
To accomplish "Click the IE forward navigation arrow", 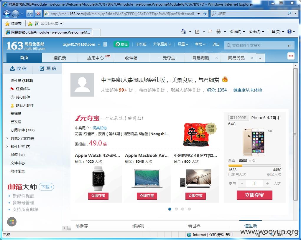I will coord(15,14).
